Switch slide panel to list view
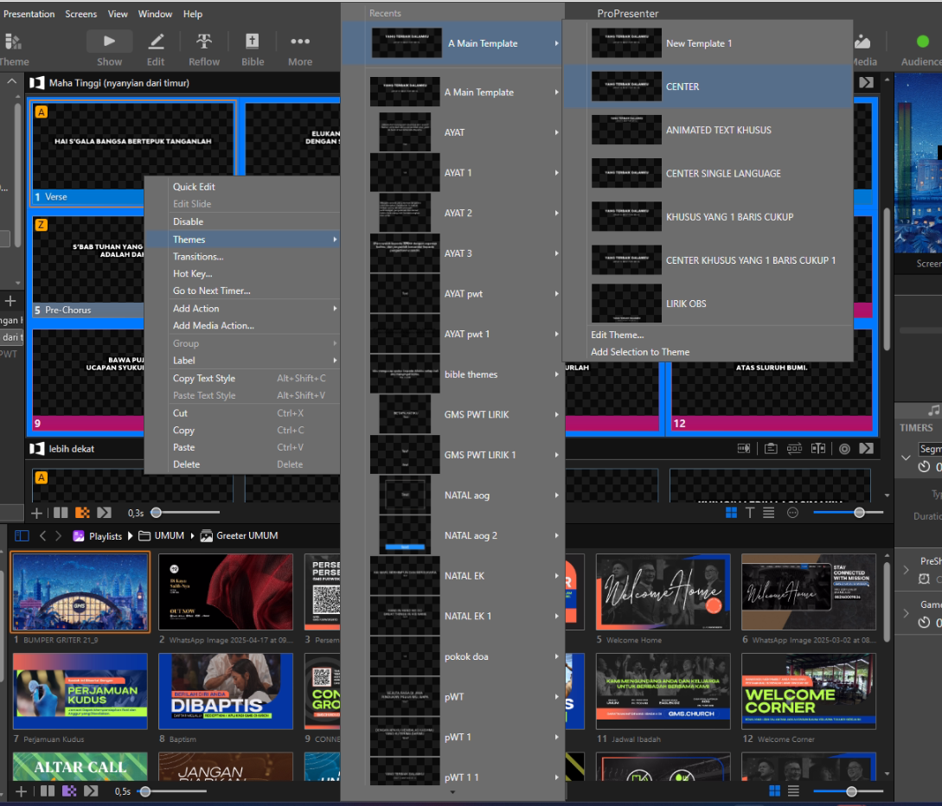The width and height of the screenshot is (942, 806). click(x=769, y=513)
